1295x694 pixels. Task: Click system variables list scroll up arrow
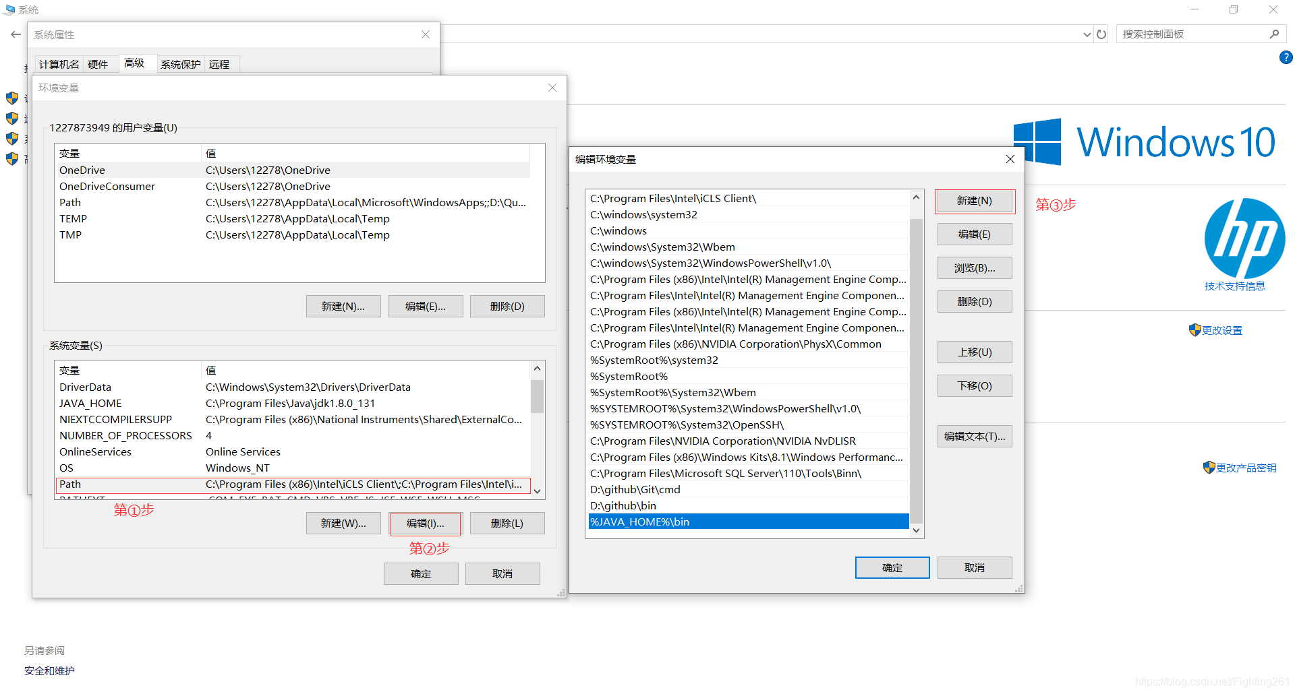(538, 369)
